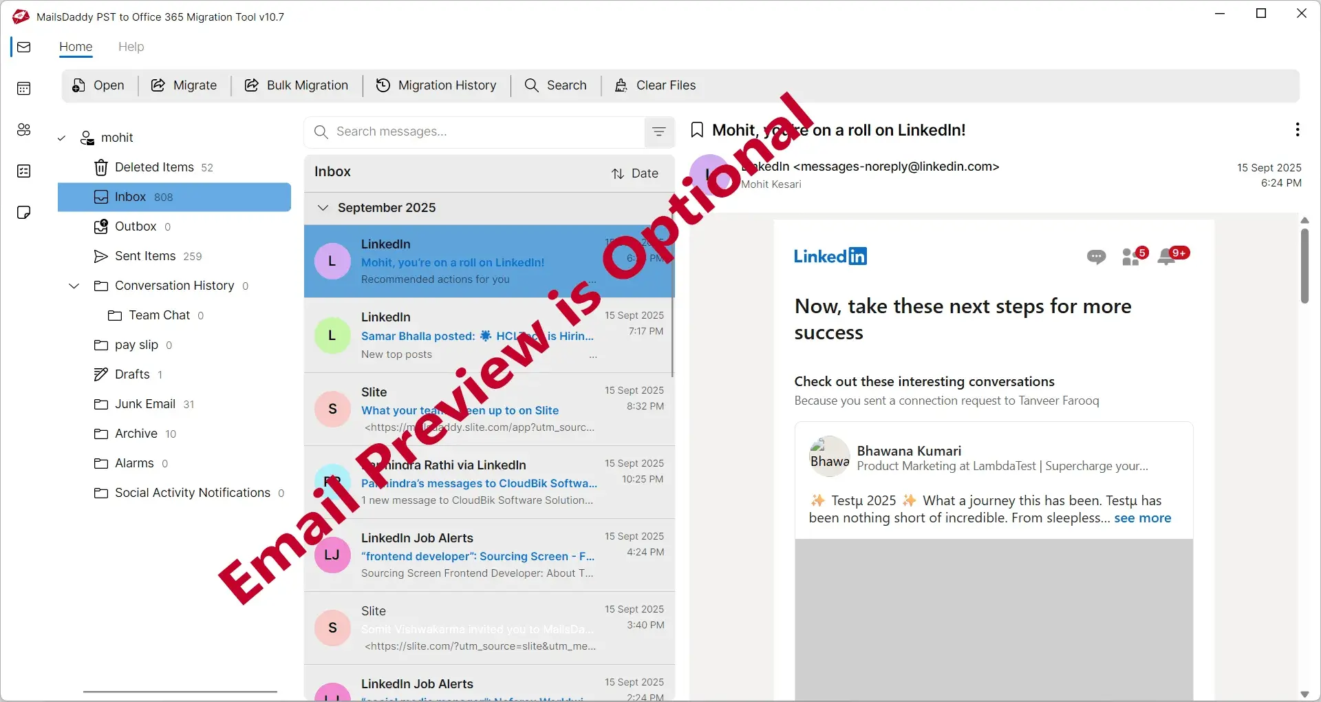The height and width of the screenshot is (702, 1321).
Task: Click preview pane vertical scrollbar
Action: pos(1304,266)
